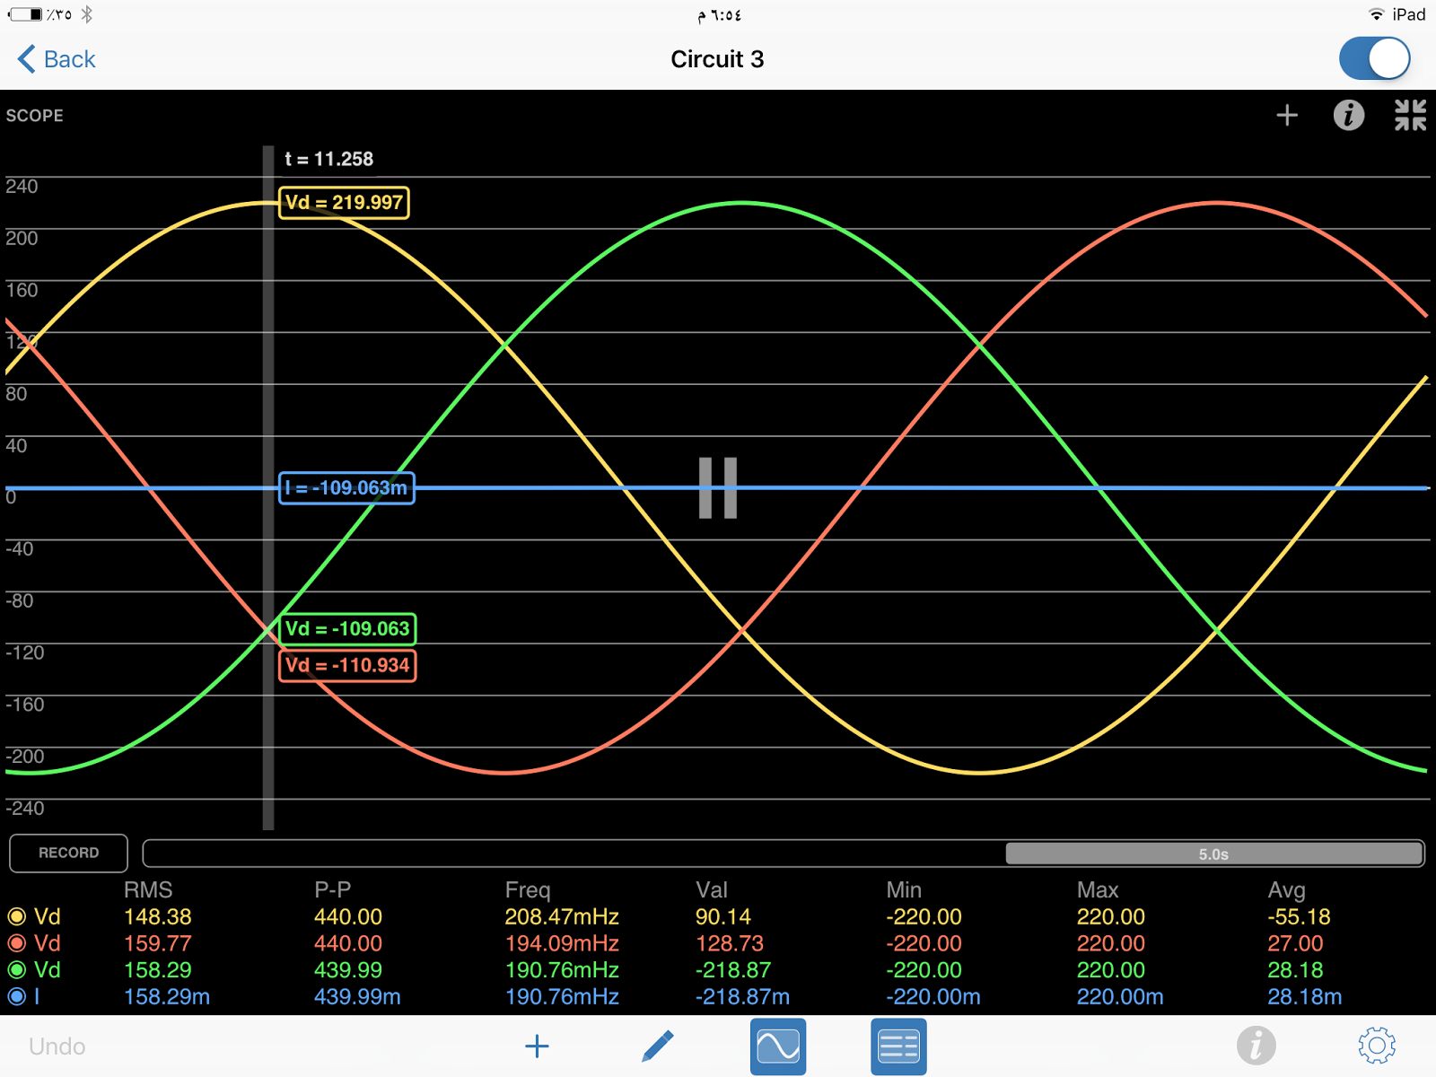Open the oscilloscope waveform view
This screenshot has width=1436, height=1077.
click(777, 1046)
